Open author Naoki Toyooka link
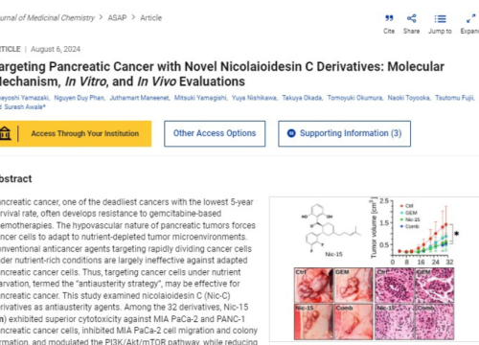 409,98
